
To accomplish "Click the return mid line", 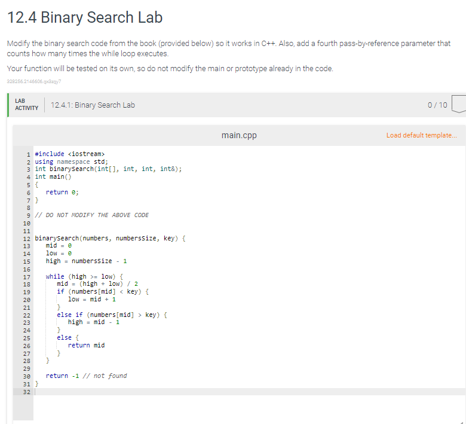I will click(86, 345).
